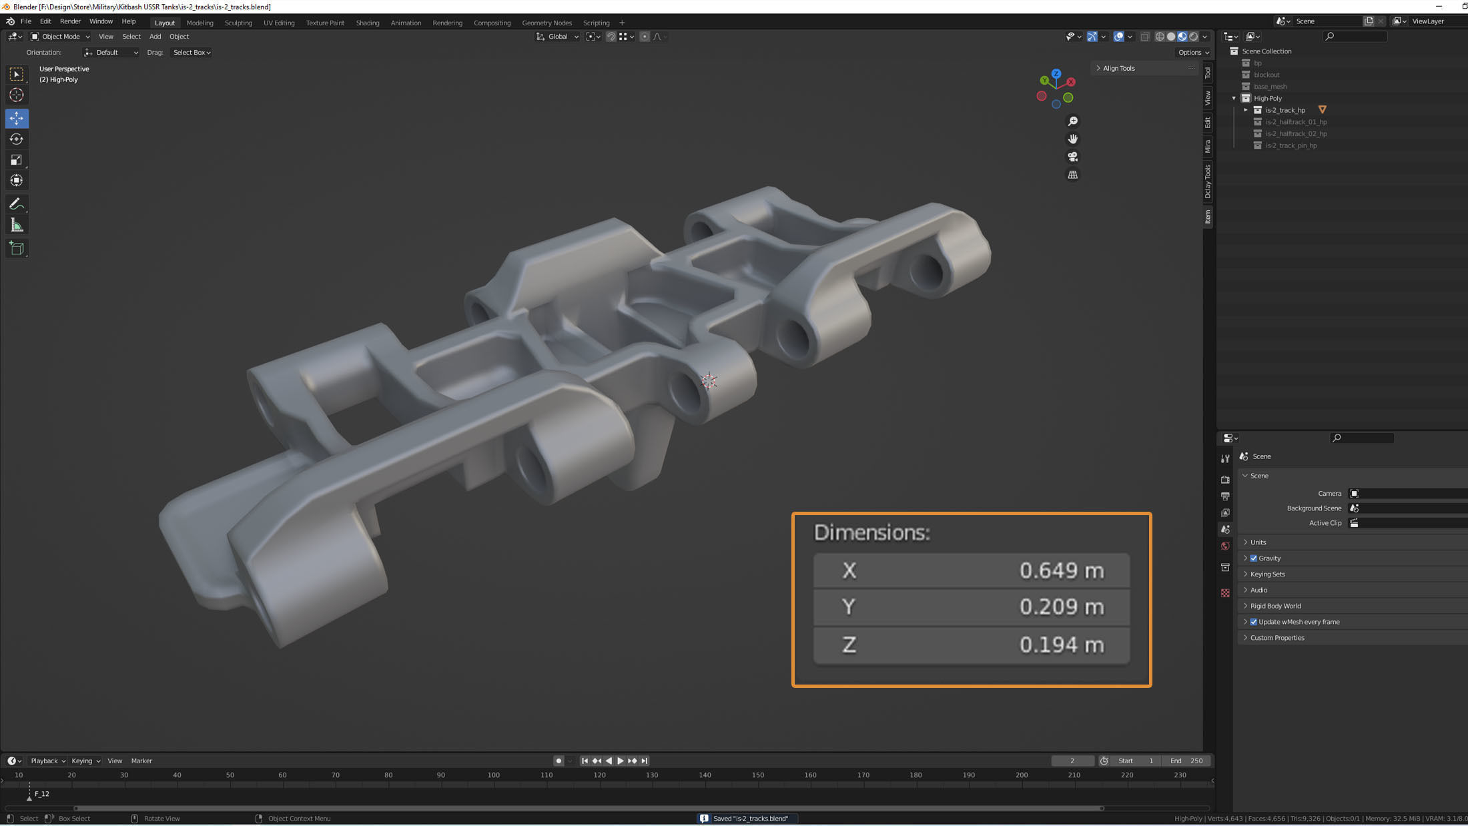Activate the Annotate tool
Image resolution: width=1468 pixels, height=826 pixels.
point(17,204)
